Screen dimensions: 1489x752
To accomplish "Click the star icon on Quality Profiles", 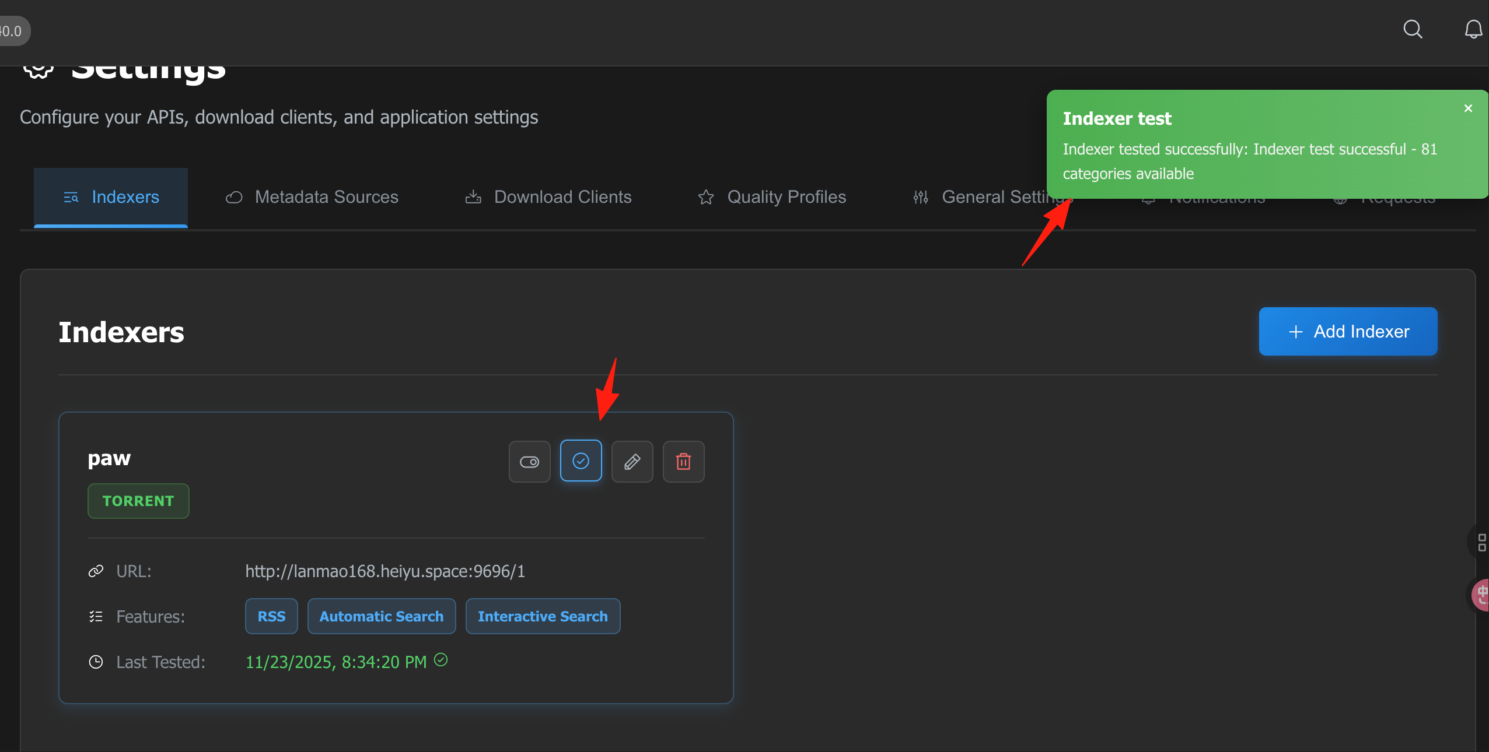I will (706, 197).
